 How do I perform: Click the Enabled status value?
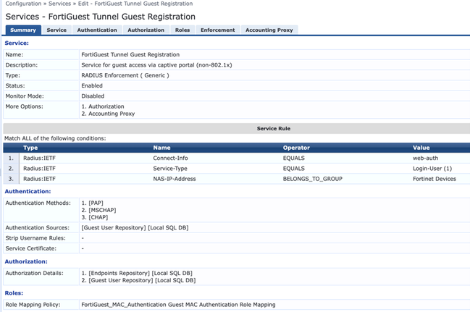(x=92, y=85)
